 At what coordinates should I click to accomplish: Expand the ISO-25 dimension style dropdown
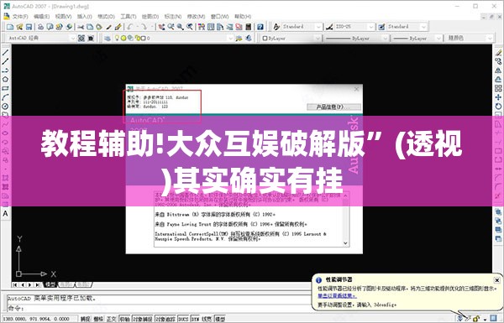pos(371,27)
